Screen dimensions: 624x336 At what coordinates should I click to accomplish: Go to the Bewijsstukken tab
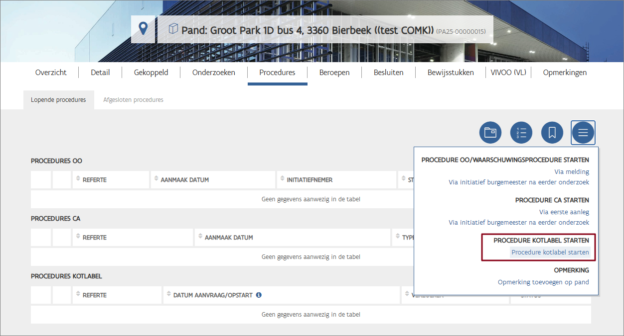point(451,73)
